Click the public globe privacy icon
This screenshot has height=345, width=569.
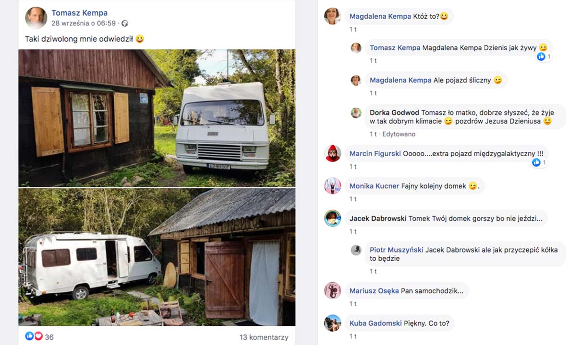click(125, 23)
